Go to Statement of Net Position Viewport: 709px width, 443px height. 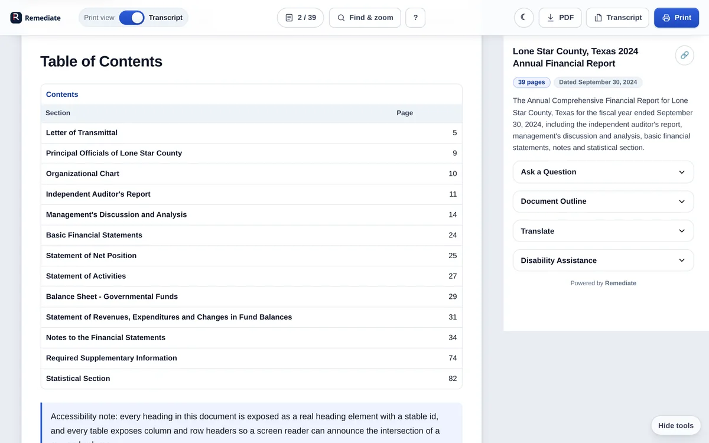[251, 256]
